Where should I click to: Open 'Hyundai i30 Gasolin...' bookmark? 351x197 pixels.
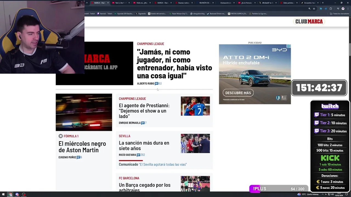click(124, 13)
